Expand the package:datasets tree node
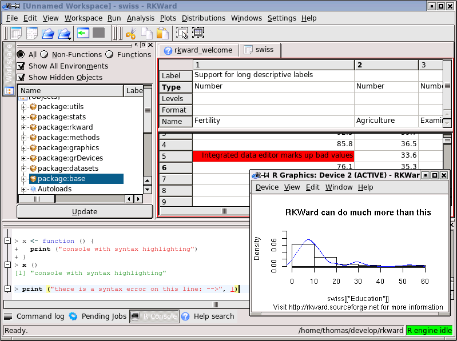Image resolution: width=457 pixels, height=341 pixels. click(23, 169)
